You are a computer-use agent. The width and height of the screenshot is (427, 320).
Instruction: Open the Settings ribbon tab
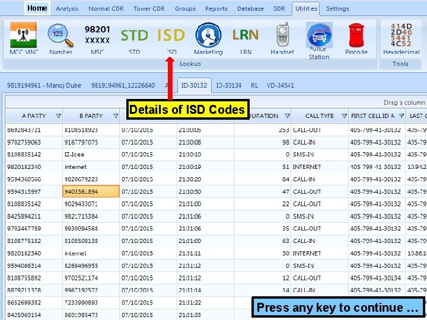(x=337, y=9)
